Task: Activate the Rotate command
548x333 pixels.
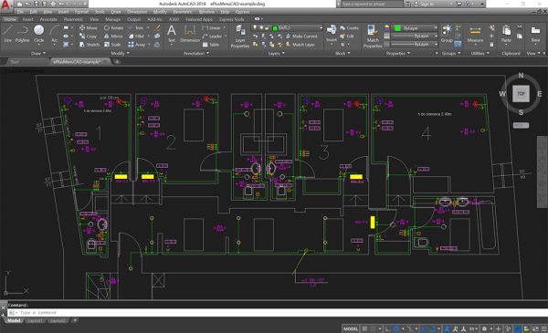Action: point(113,28)
